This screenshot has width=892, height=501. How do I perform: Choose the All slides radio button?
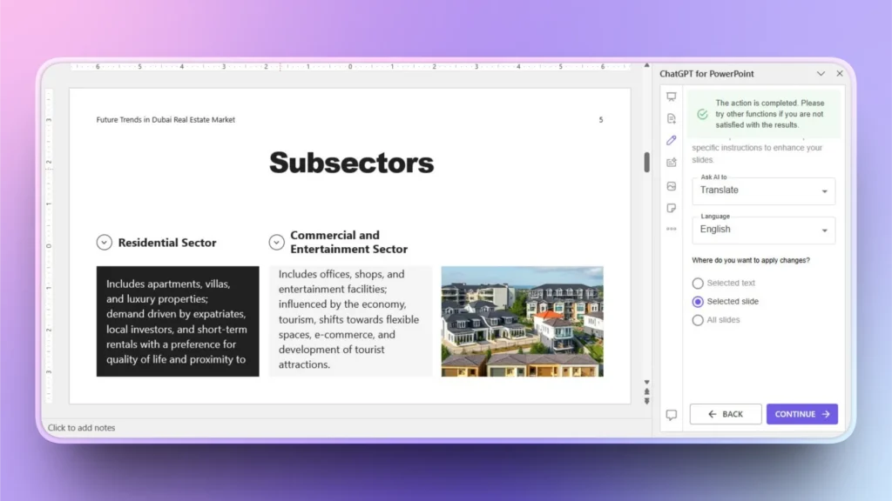698,319
